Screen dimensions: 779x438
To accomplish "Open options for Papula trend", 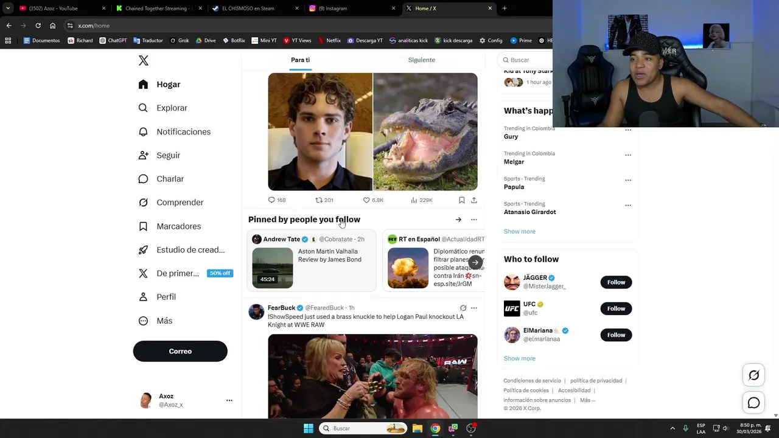I will tap(628, 180).
